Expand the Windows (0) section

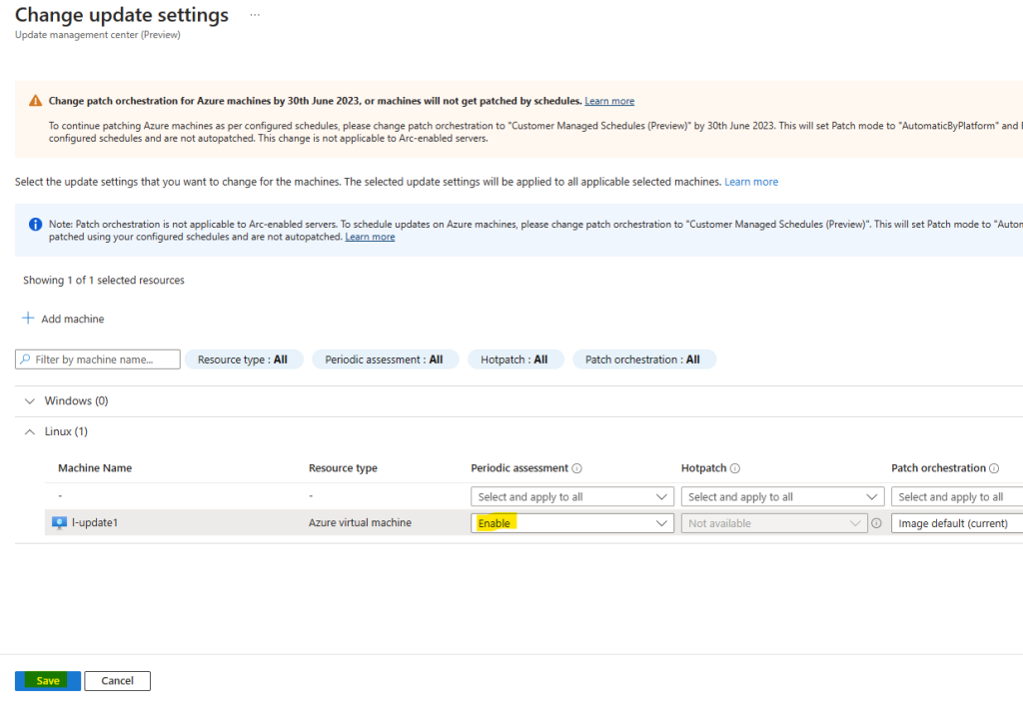pyautogui.click(x=29, y=401)
